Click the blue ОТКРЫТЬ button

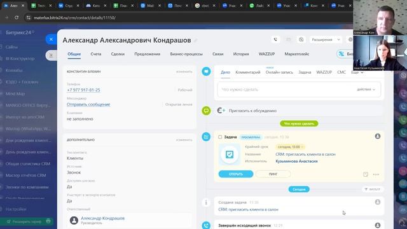pos(236,174)
